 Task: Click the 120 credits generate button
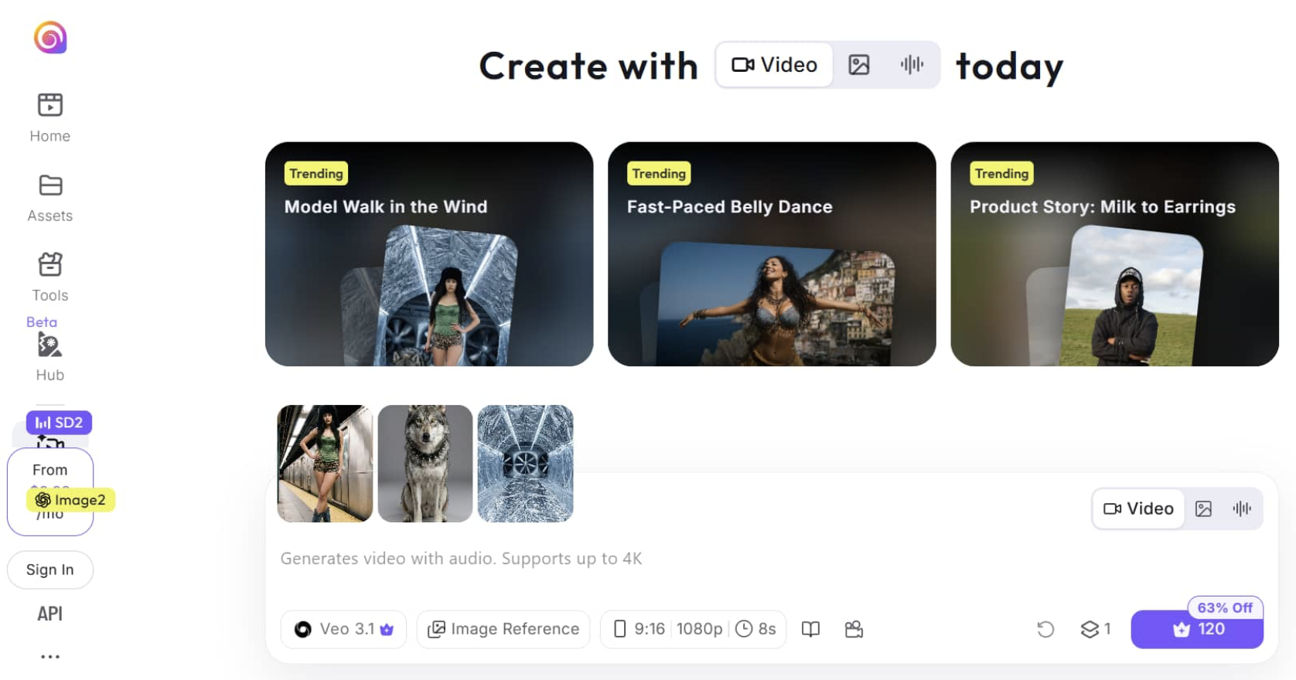[1197, 630]
